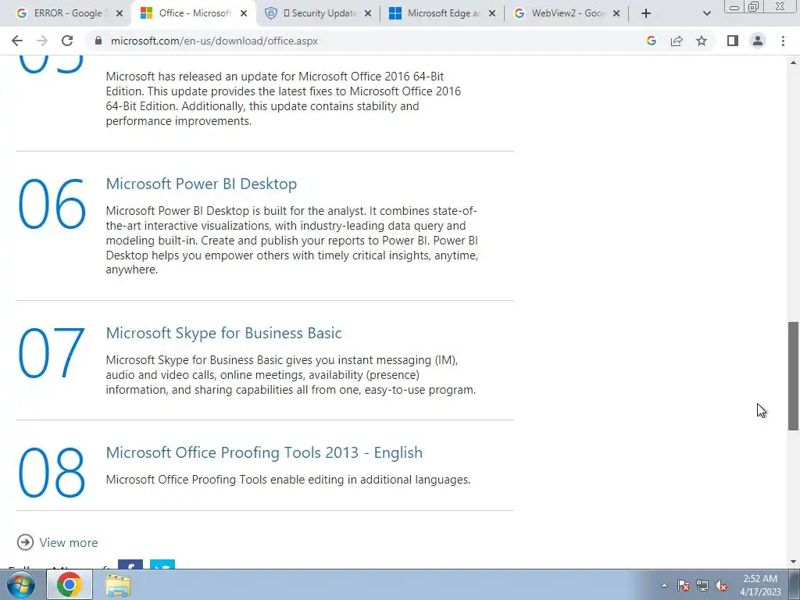The image size is (800, 600).
Task: Open Microsoft Office Proofing Tools 2013 link
Action: pyautogui.click(x=264, y=452)
